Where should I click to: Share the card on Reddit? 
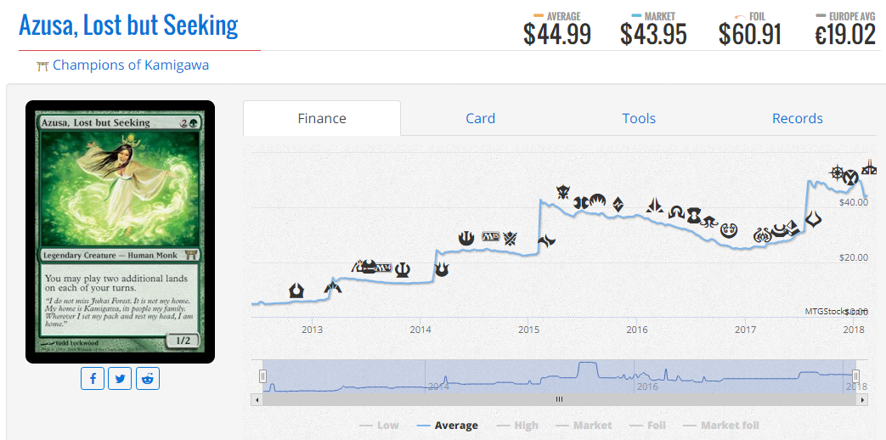click(148, 379)
